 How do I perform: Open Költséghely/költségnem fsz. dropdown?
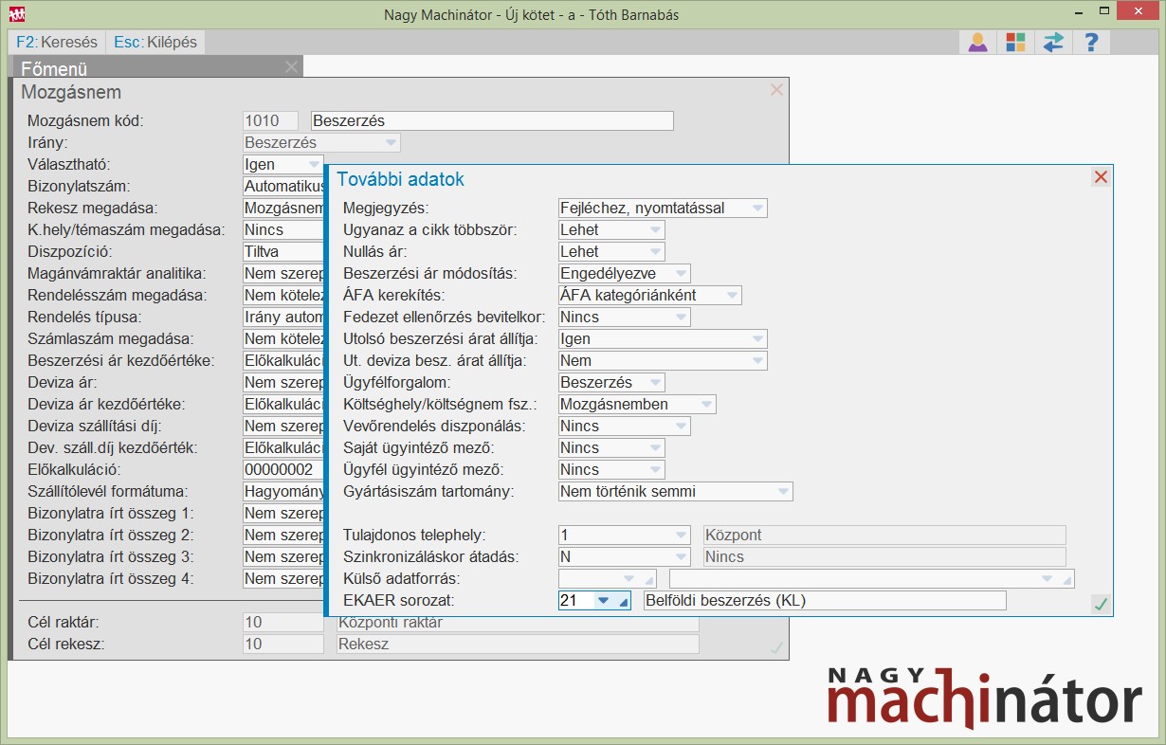706,405
